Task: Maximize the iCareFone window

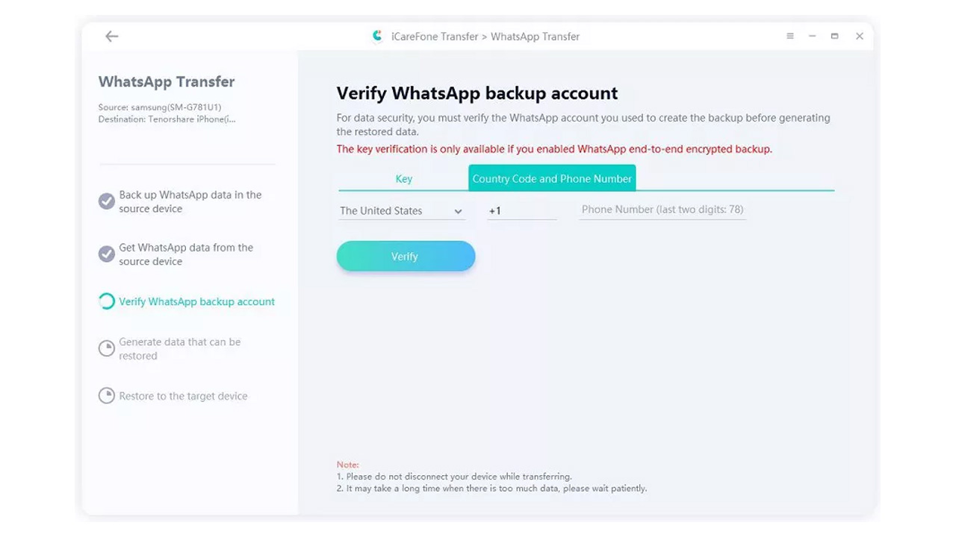Action: point(834,36)
